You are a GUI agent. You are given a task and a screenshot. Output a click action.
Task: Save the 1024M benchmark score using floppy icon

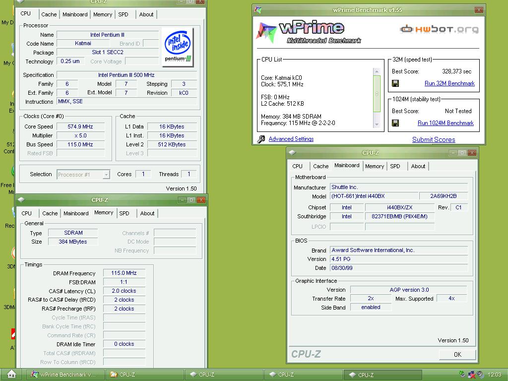click(395, 123)
